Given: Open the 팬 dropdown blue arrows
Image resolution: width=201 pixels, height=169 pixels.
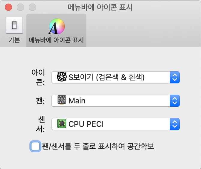Looking at the screenshot, I should click(x=175, y=101).
